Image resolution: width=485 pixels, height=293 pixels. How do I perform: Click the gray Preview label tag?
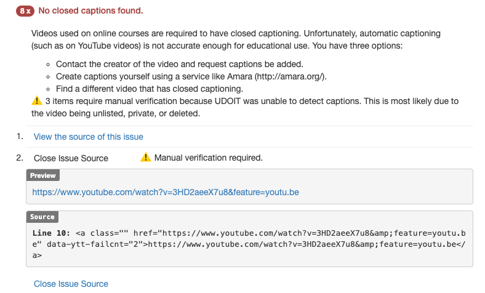click(43, 175)
